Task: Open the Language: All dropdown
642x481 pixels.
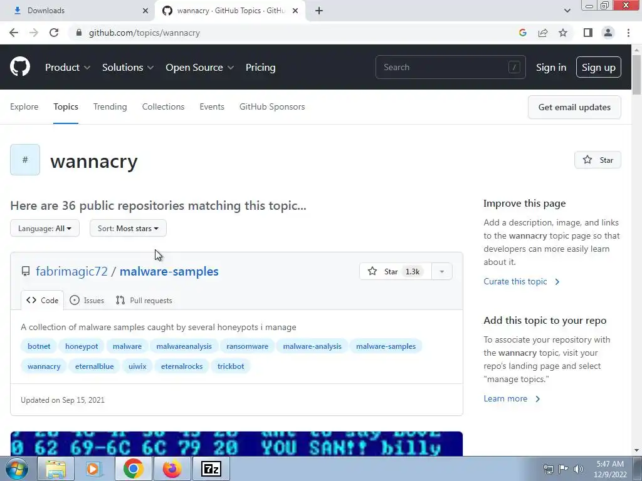Action: pyautogui.click(x=45, y=228)
